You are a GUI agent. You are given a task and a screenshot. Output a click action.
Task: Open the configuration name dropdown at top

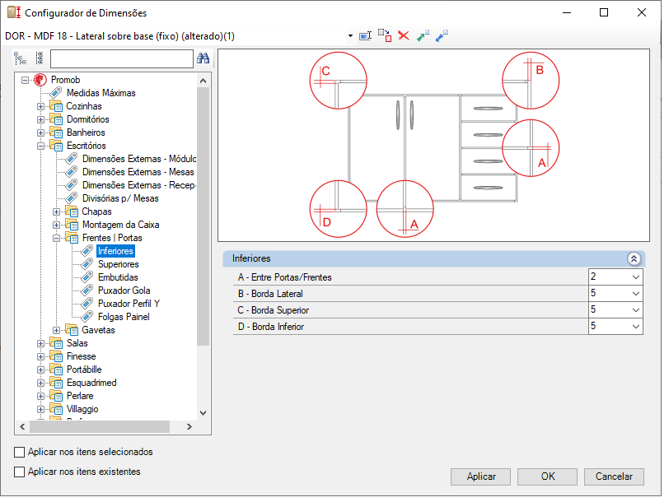tap(350, 35)
